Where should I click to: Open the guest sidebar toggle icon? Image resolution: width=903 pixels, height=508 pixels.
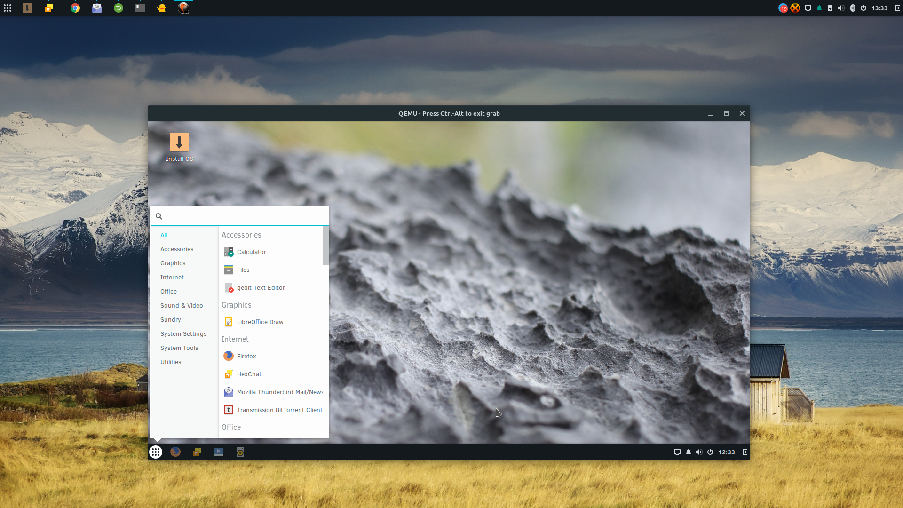click(745, 452)
